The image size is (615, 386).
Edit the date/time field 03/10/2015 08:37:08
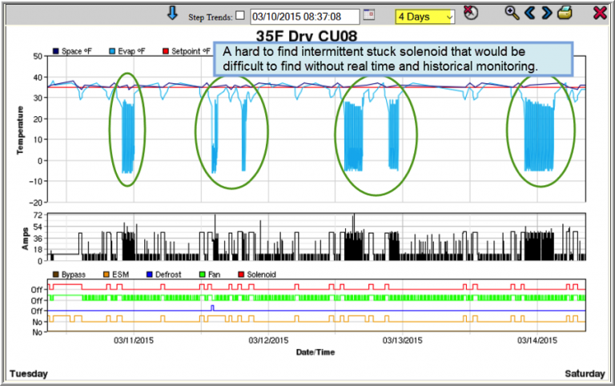[304, 17]
